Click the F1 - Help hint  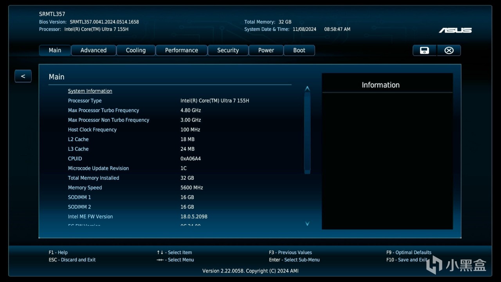(x=58, y=253)
